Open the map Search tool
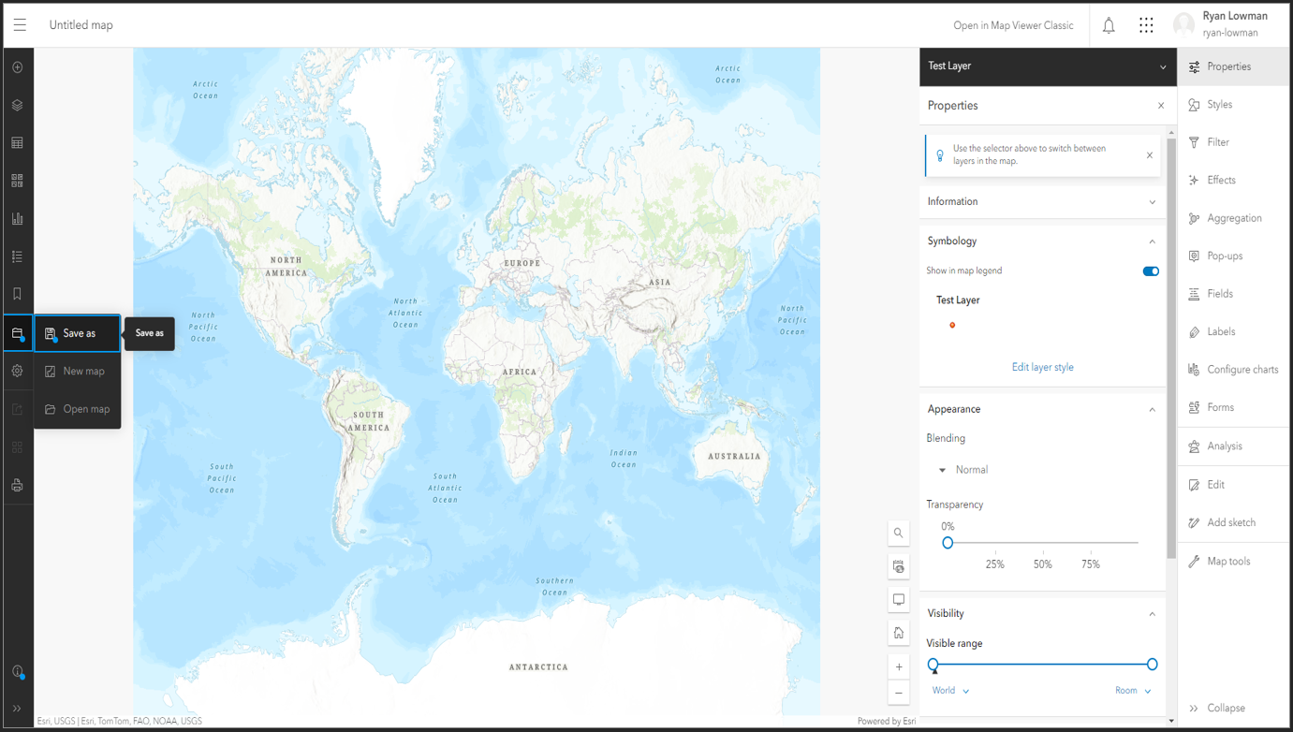The image size is (1293, 732). click(x=898, y=533)
